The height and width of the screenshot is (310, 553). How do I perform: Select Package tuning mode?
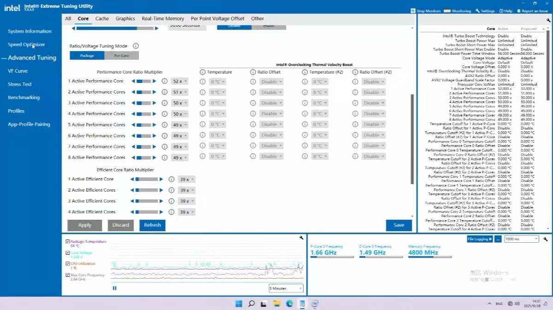pos(87,56)
